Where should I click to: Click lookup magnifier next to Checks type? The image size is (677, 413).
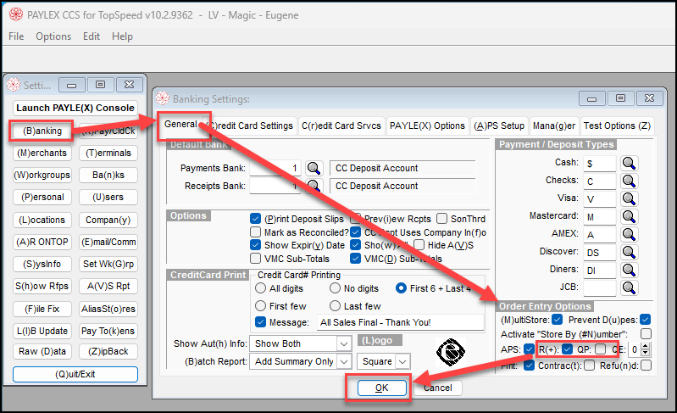[629, 181]
